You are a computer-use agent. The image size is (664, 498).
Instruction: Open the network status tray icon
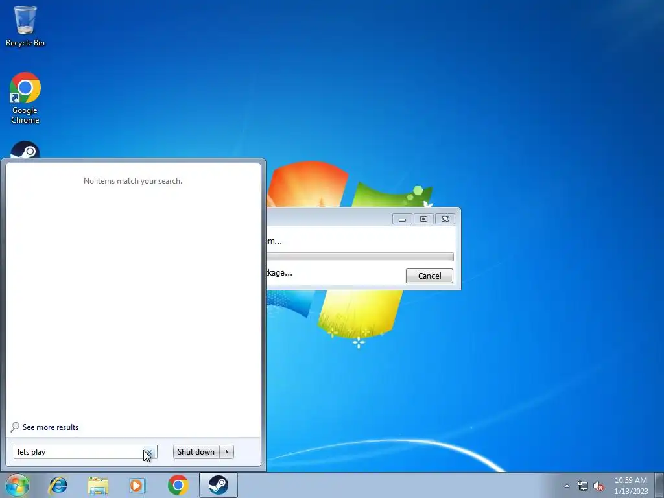(x=583, y=486)
